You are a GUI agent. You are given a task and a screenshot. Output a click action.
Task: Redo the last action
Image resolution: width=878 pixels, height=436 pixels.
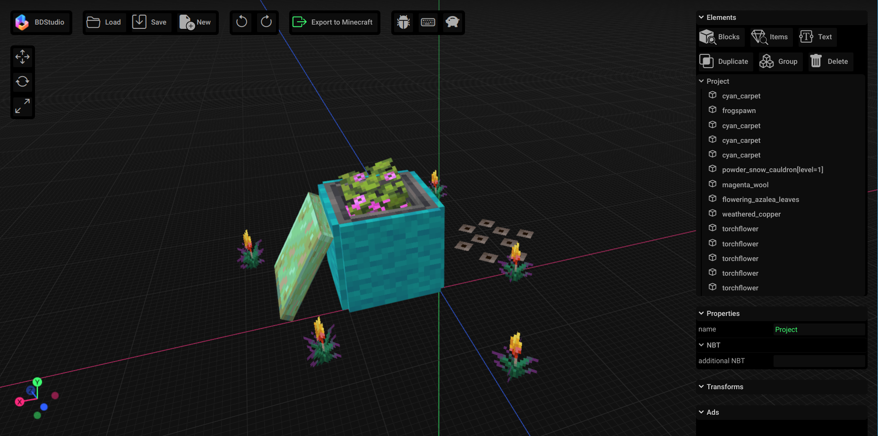pos(267,22)
